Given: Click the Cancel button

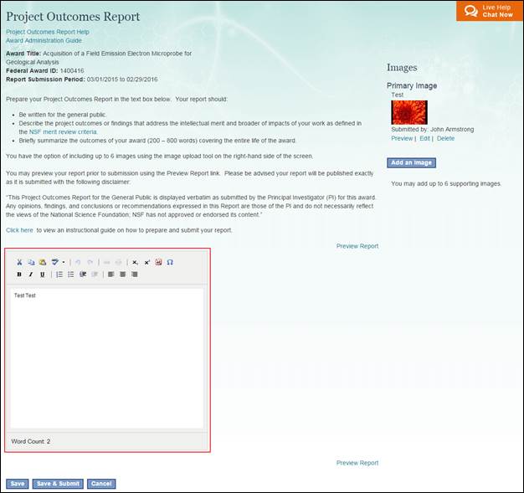Looking at the screenshot, I should 100,484.
